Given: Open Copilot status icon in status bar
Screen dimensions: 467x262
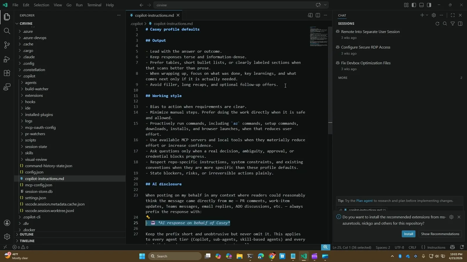Looking at the screenshot, I should tap(452, 247).
